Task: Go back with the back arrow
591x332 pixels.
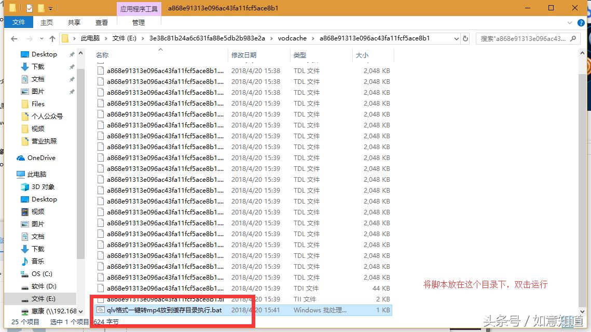Action: pos(14,38)
